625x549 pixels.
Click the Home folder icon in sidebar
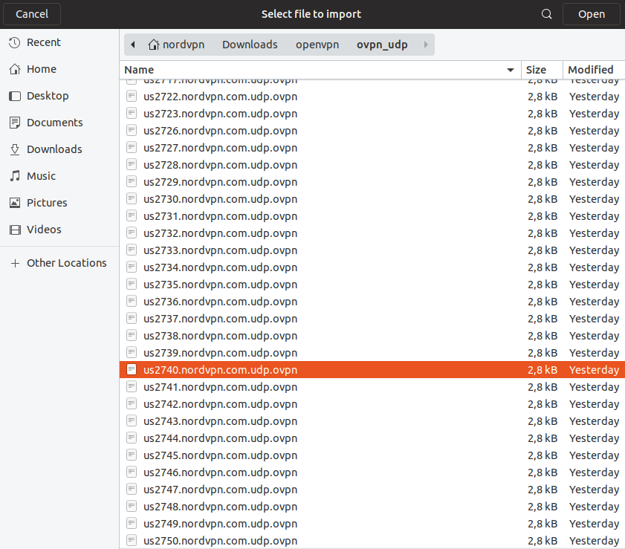pyautogui.click(x=14, y=70)
